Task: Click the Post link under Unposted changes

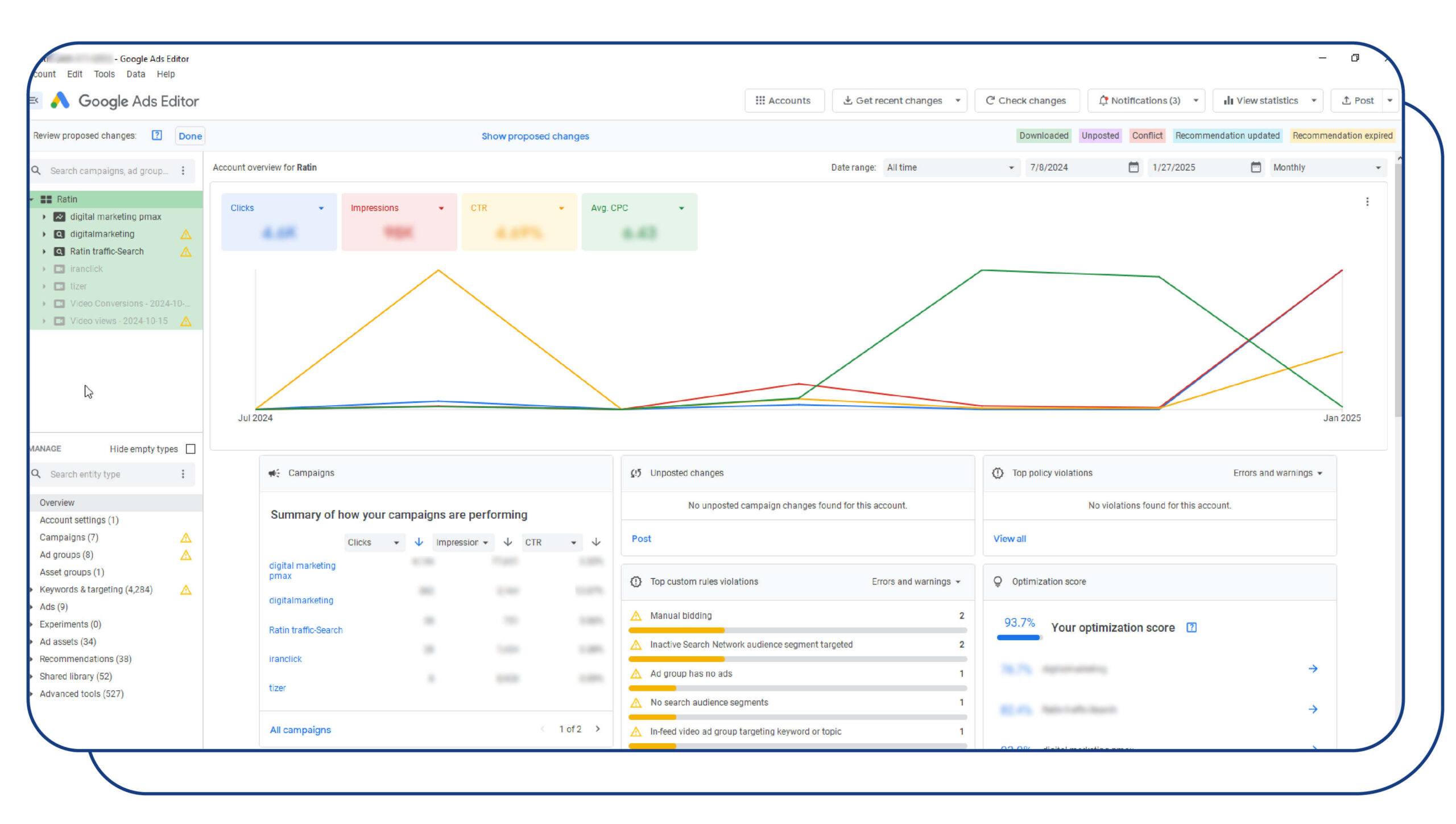Action: click(x=641, y=538)
